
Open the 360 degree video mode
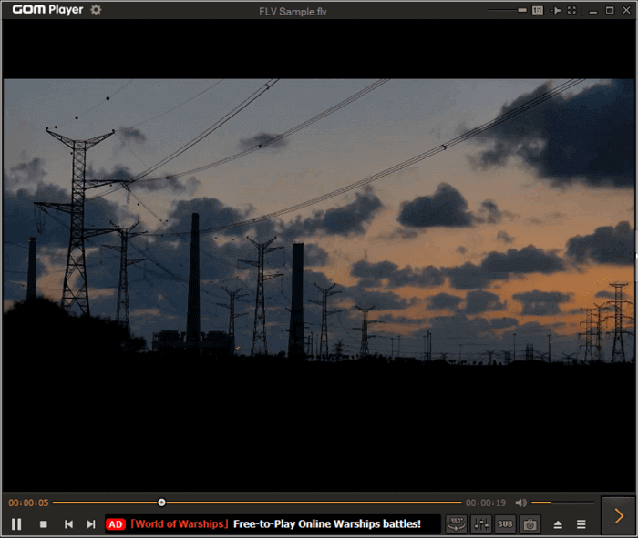point(456,523)
